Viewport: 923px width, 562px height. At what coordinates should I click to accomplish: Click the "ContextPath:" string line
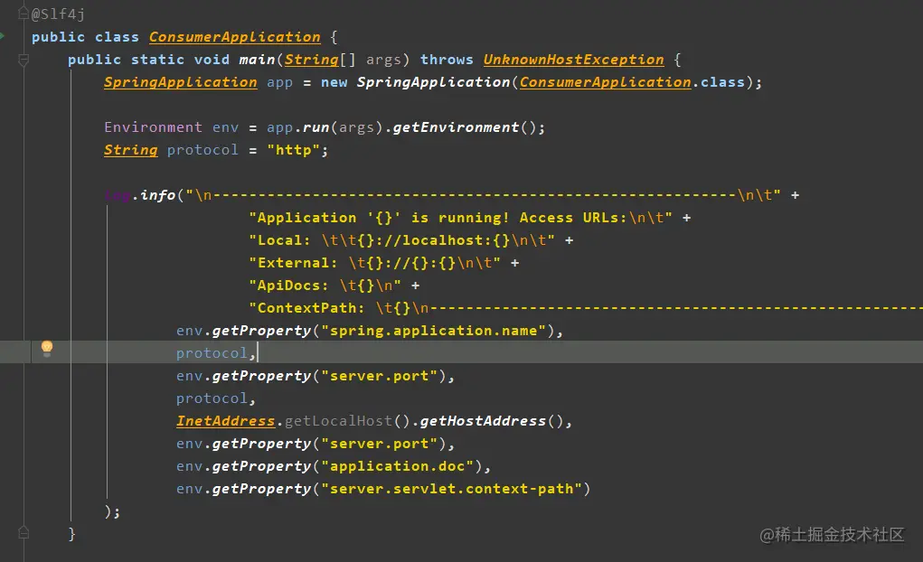point(586,308)
